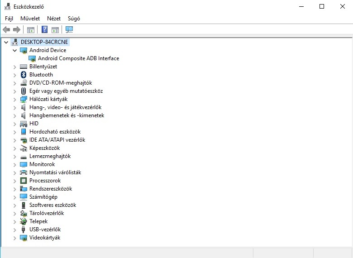Click the Android Composite ADB Interface icon
Viewport: 353px width, 258px height.
(x=32, y=58)
